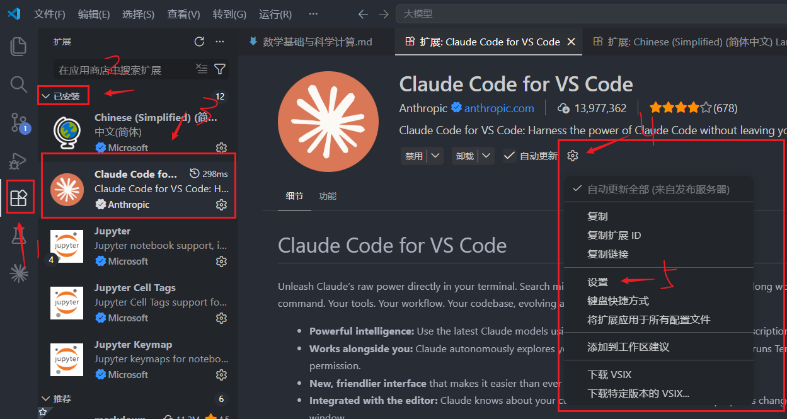Toggle the auto update checkbox
Screen dimensions: 787x419
510,156
